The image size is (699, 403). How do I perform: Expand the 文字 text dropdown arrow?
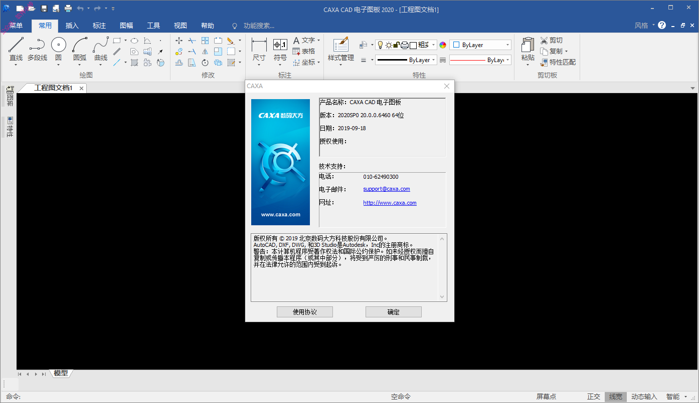318,40
